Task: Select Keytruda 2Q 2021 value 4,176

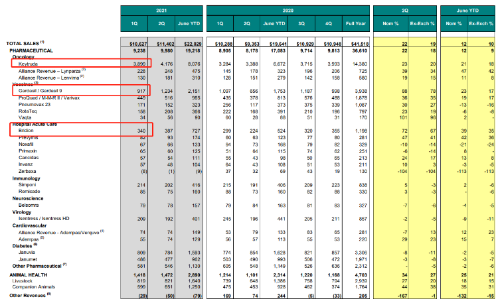Action: [167, 64]
